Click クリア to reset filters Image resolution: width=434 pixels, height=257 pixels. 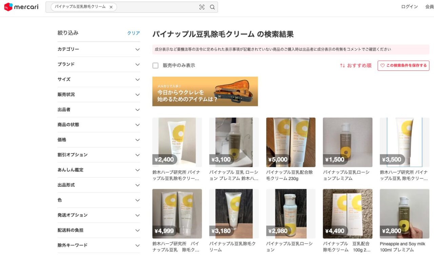[133, 33]
